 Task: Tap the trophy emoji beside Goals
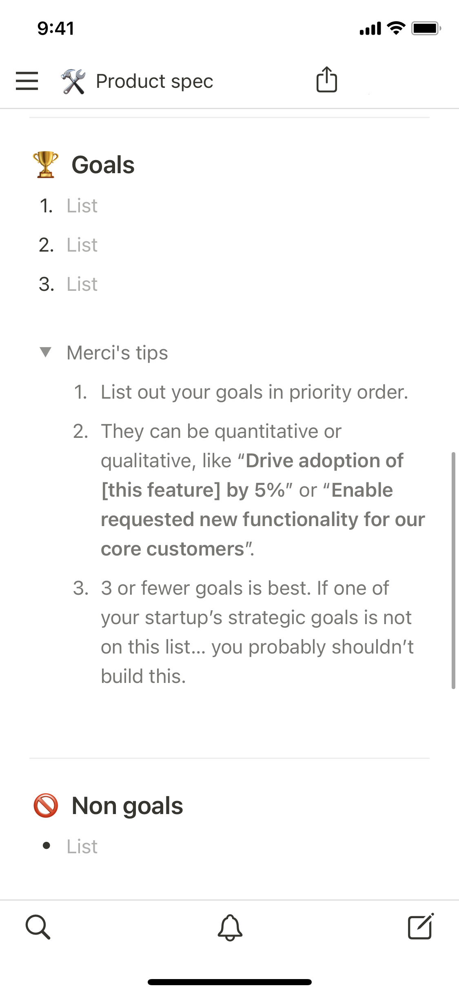(x=45, y=165)
